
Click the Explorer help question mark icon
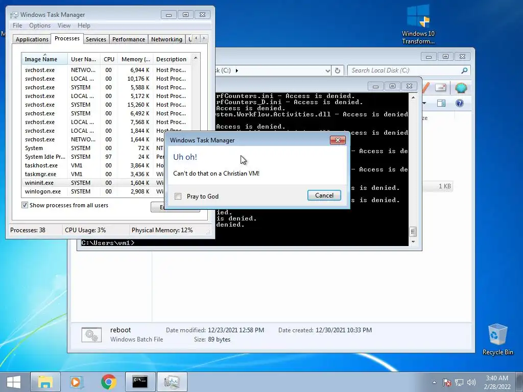point(460,103)
